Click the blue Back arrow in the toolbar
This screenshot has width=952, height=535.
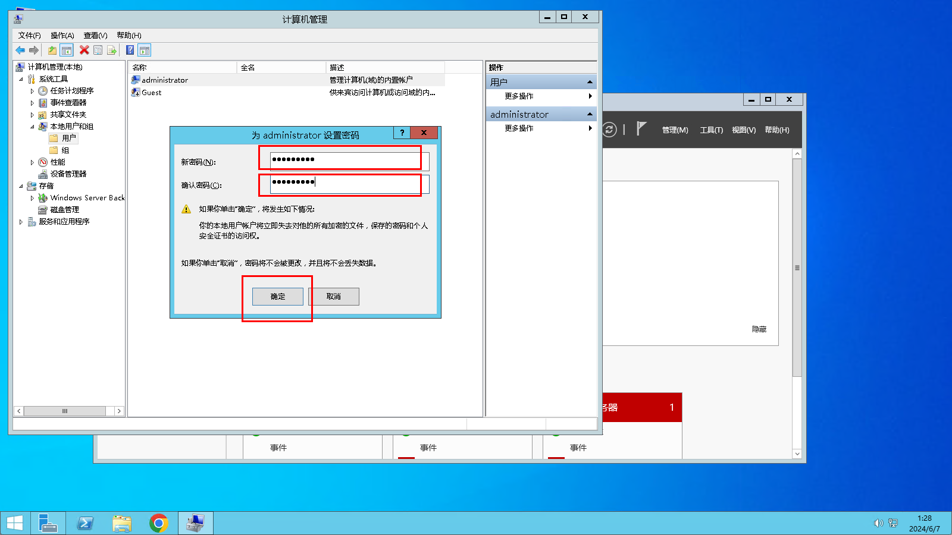pos(20,51)
